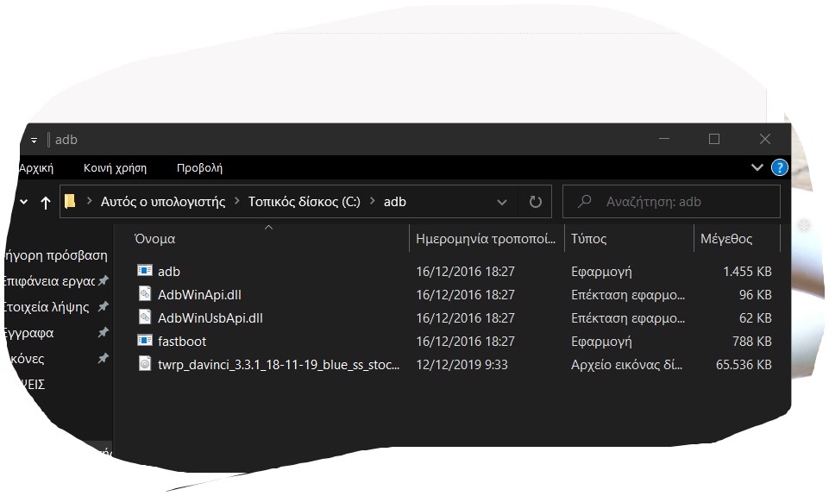Open the Προβολή ribbon tab

[x=199, y=168]
